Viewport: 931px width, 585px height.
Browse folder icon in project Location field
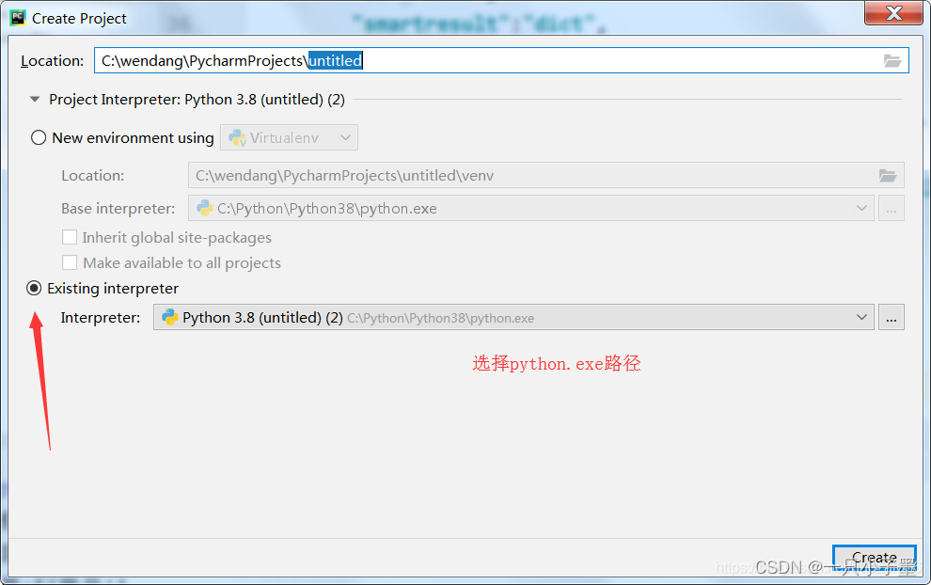click(x=892, y=60)
